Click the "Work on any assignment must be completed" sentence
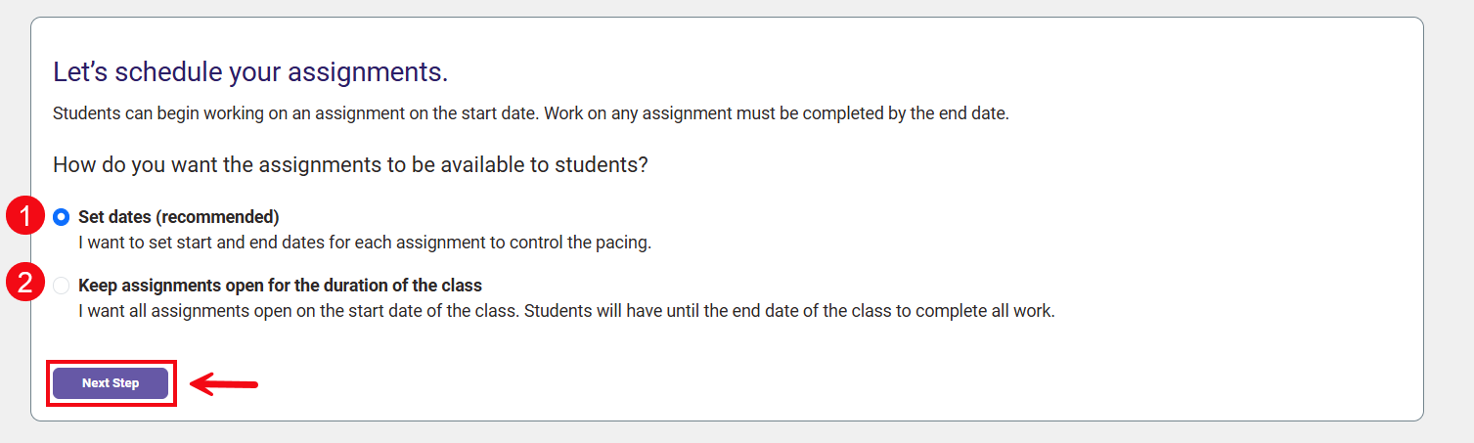 tap(776, 112)
